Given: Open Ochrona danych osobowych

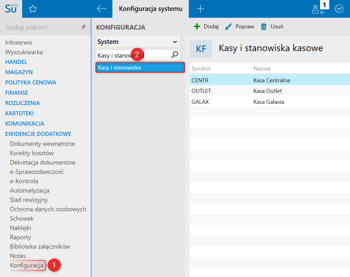Looking at the screenshot, I should pyautogui.click(x=48, y=209).
